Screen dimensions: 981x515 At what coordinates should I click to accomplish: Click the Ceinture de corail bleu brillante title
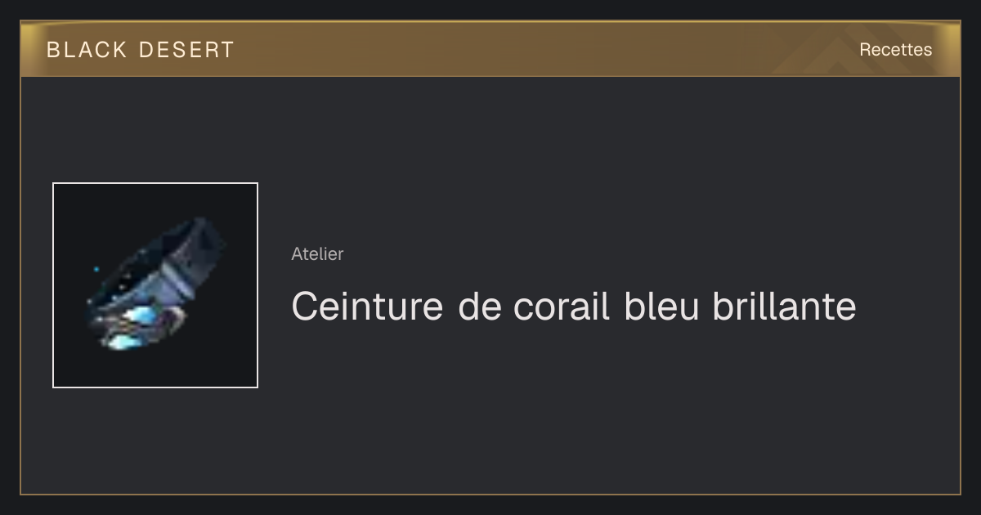coord(574,307)
